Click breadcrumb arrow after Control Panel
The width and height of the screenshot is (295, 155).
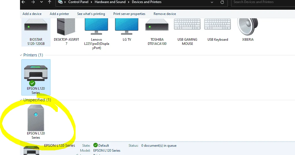click(91, 2)
